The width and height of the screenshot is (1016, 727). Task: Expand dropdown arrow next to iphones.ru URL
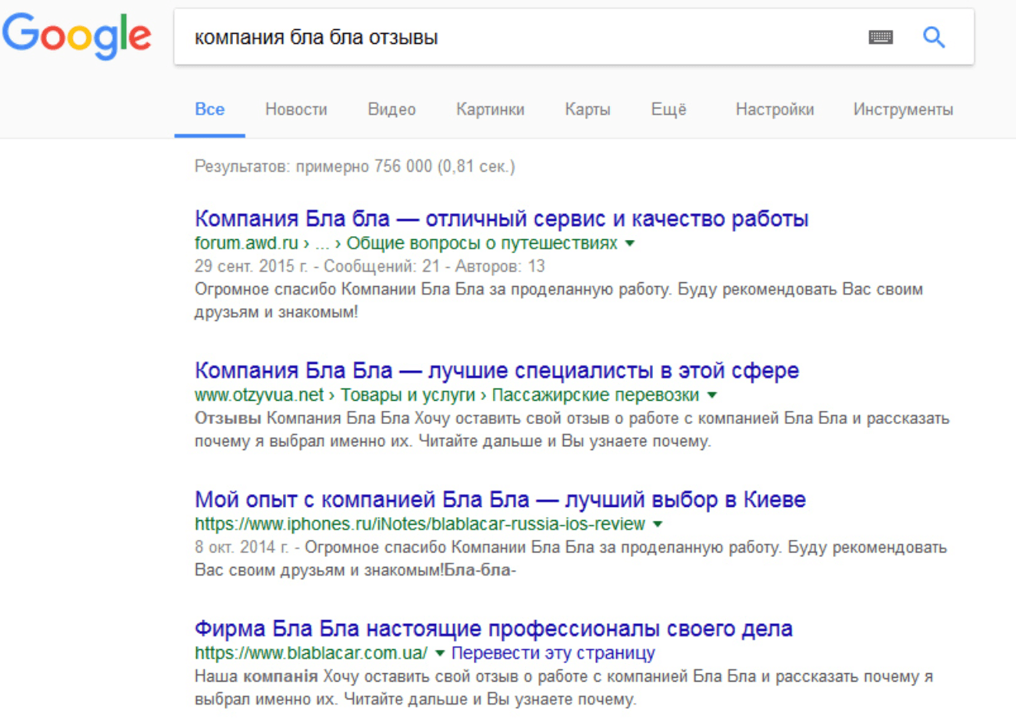click(658, 524)
